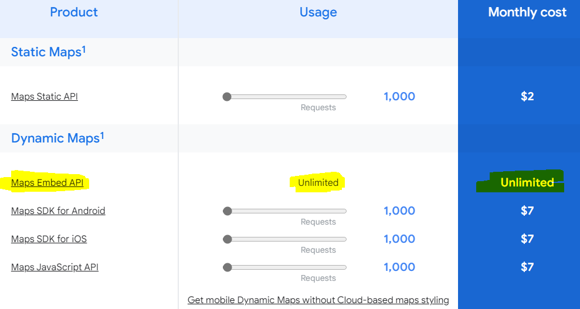Viewport: 580px width, 309px height.
Task: Open the Maps Static API link
Action: (45, 96)
